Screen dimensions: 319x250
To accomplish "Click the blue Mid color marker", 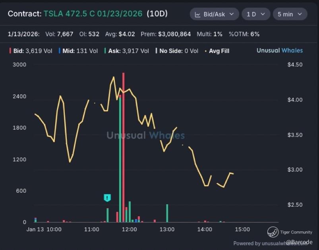I will tap(59, 51).
